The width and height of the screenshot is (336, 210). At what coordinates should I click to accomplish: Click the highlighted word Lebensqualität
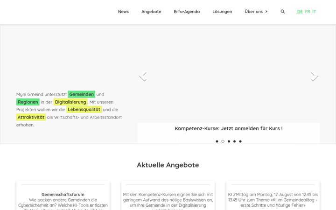point(84,110)
